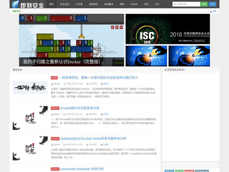Open 0评论 link under QakBot article

pos(106,145)
